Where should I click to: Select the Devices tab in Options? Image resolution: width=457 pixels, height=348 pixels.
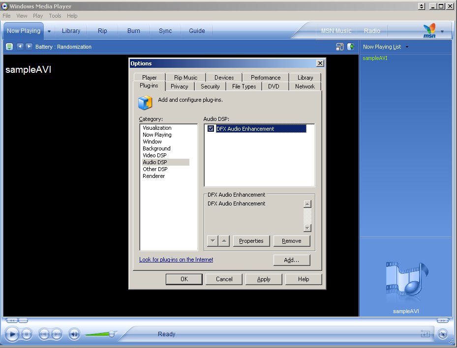point(224,78)
